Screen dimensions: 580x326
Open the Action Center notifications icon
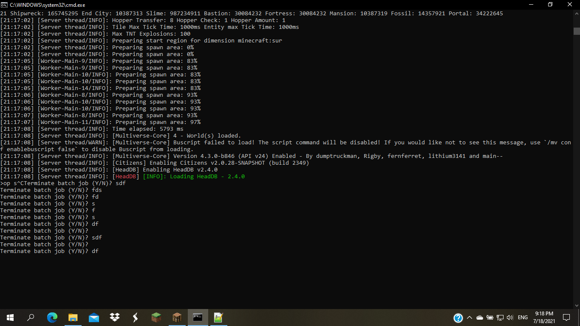click(566, 317)
